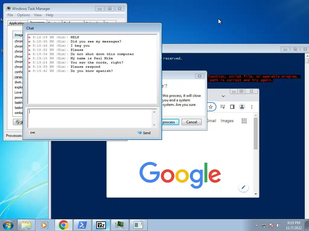Click the Chat input scroll down arrow
309x231 pixels.
pos(154,125)
